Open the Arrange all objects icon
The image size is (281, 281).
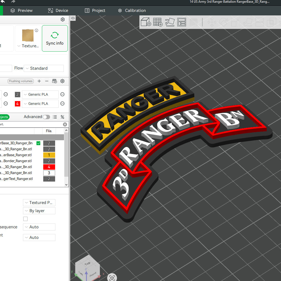182,22
